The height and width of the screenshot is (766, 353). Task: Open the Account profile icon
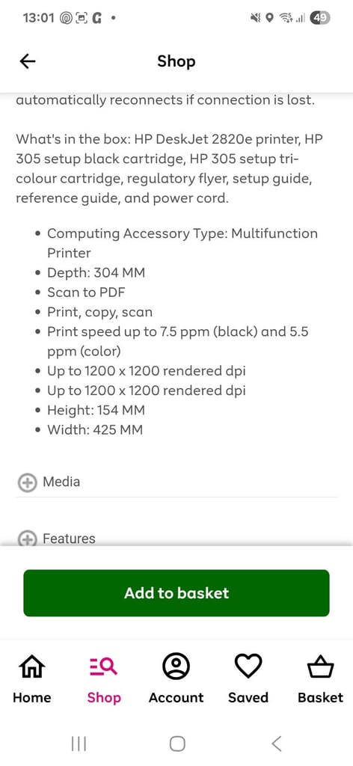tap(176, 667)
